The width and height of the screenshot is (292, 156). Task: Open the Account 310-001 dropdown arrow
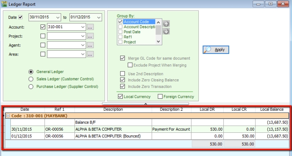[83, 27]
